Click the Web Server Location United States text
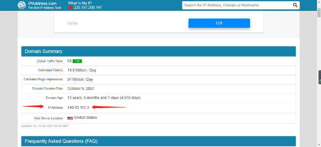The image size is (321, 147). pyautogui.click(x=85, y=118)
